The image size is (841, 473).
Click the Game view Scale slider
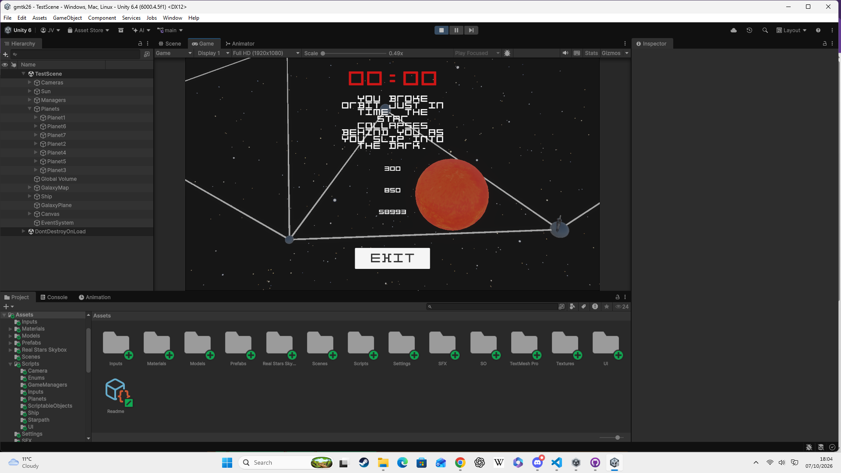coord(354,53)
